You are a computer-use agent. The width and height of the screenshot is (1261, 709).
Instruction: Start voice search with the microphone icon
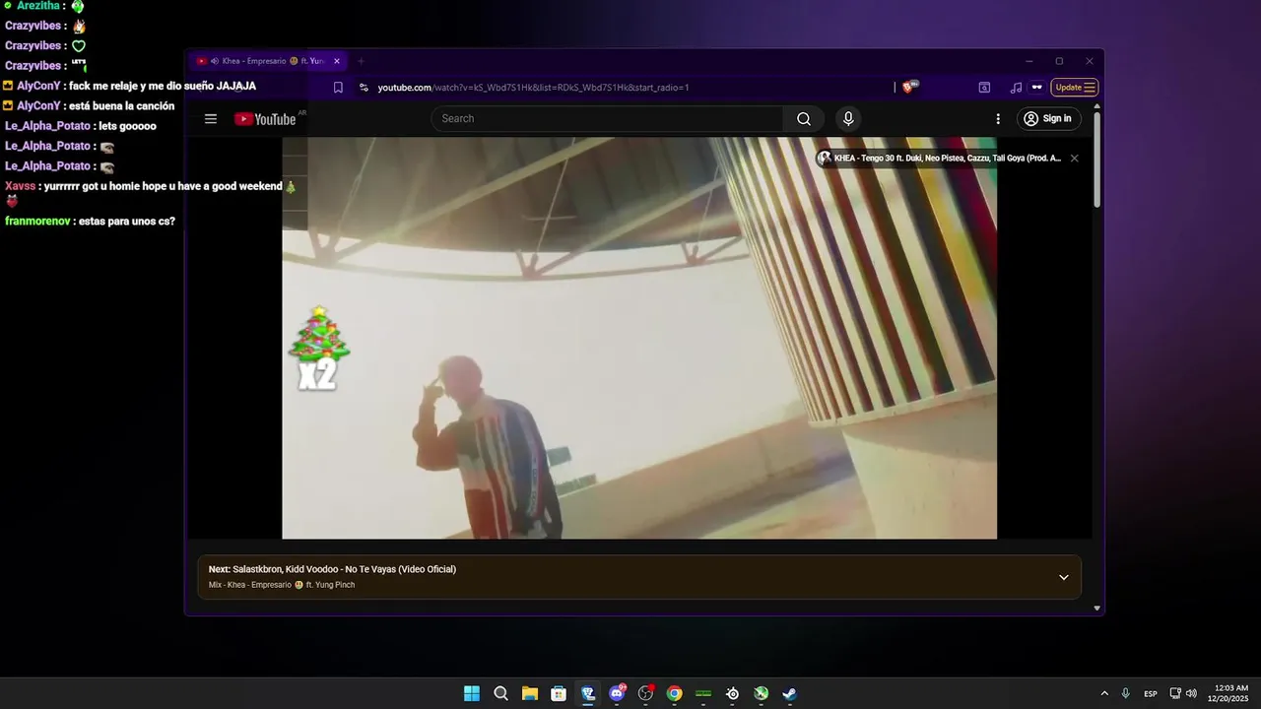click(848, 119)
